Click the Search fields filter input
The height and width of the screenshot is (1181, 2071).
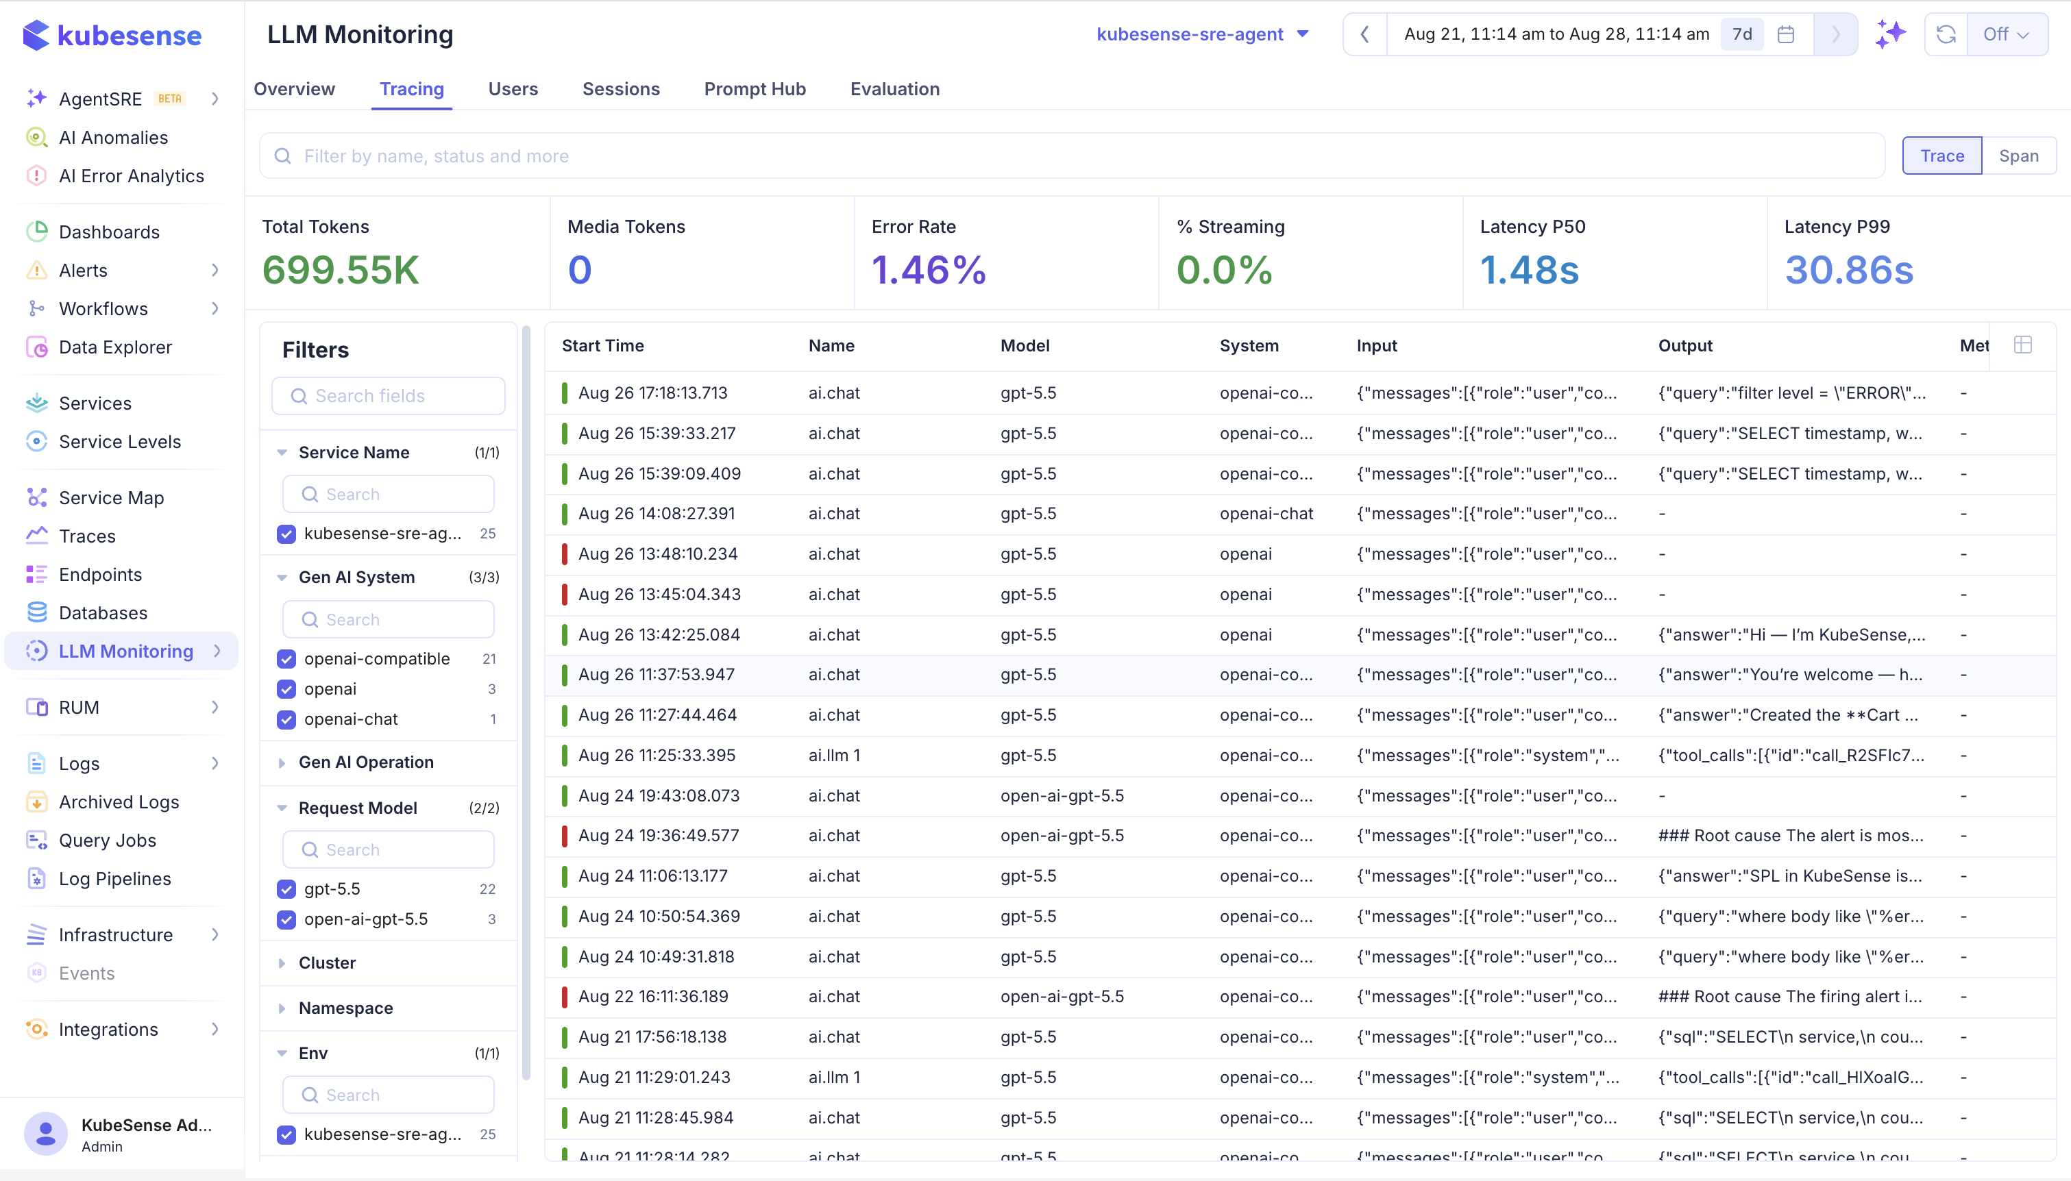pos(388,396)
